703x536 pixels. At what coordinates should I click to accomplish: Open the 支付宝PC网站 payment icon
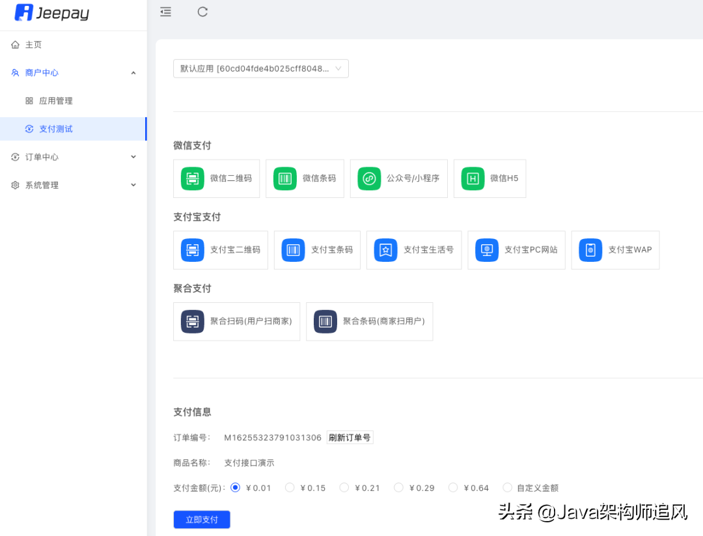tap(516, 250)
